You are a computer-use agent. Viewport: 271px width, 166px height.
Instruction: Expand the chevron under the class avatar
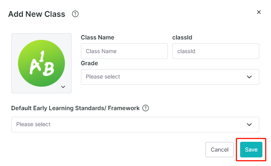tap(63, 87)
